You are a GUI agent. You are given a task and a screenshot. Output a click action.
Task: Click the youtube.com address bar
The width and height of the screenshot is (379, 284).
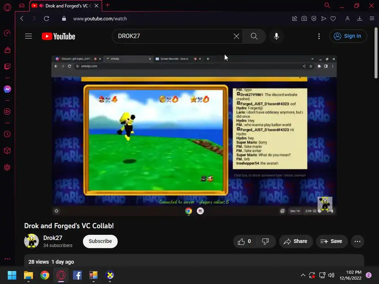(x=100, y=18)
